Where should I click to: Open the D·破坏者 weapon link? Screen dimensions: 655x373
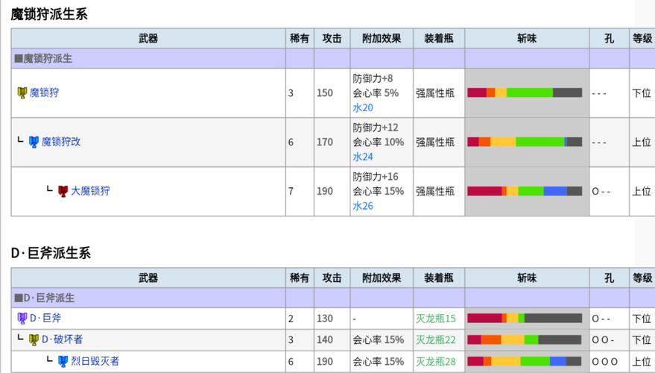click(x=62, y=339)
